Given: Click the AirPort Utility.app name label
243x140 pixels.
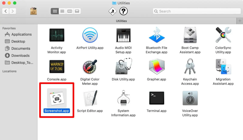Looking at the screenshot, I should pos(90,48).
